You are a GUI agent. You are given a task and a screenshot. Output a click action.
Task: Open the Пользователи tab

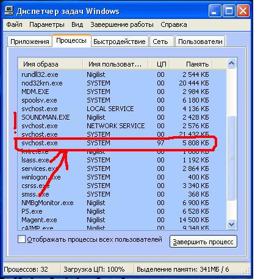tap(200, 42)
